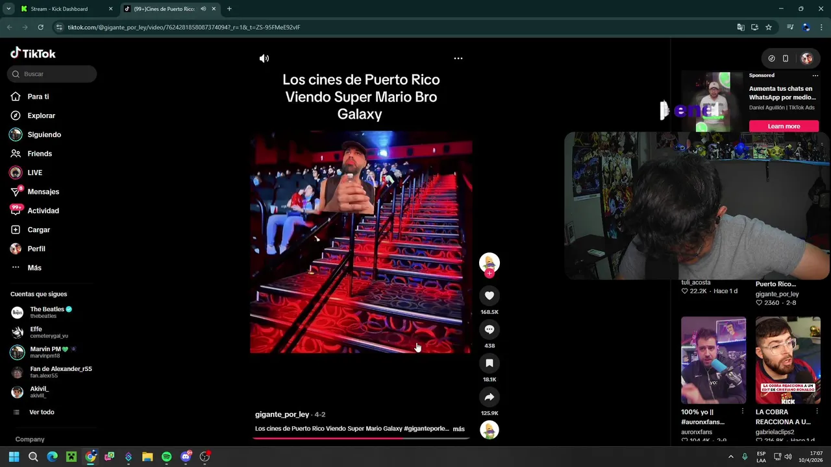The image size is (831, 467).
Task: Expand followed accounts with Ver todo
Action: coord(42,413)
